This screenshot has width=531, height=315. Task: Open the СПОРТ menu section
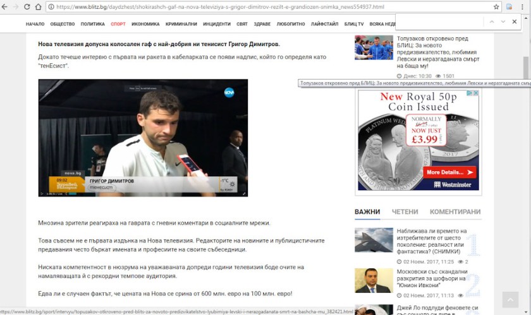point(118,24)
